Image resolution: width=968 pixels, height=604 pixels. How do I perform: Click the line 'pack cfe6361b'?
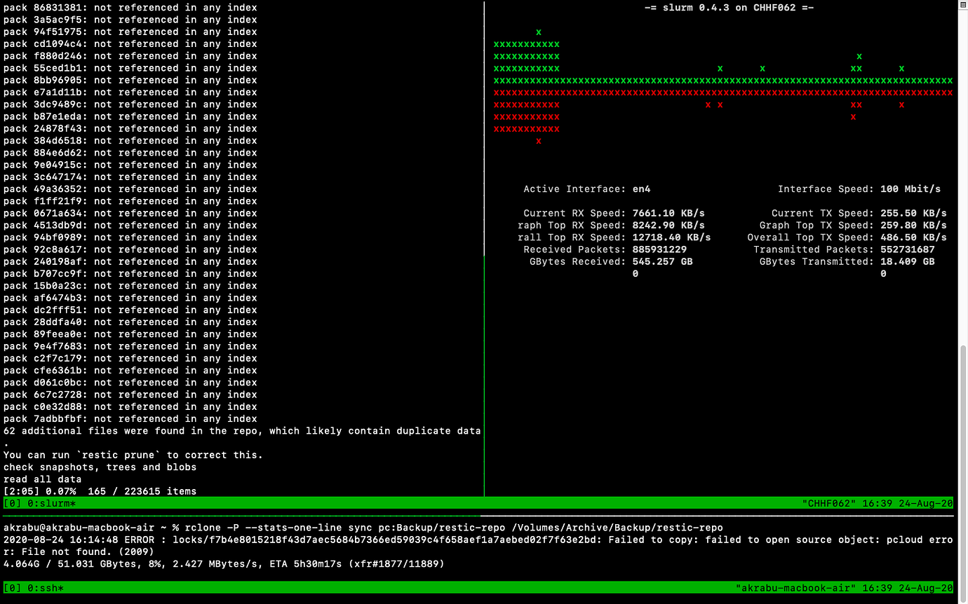[x=130, y=371]
